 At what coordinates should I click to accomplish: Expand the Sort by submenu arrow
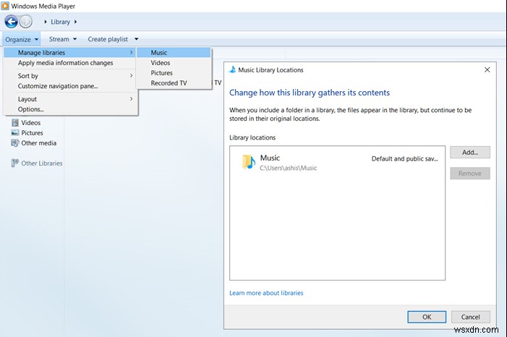point(132,76)
